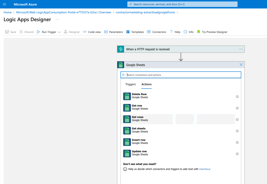Click the Insert row Google Sheets icon

(127, 142)
